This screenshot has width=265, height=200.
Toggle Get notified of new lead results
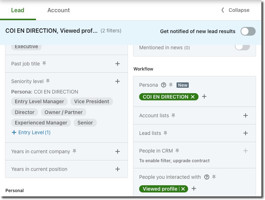pos(248,31)
